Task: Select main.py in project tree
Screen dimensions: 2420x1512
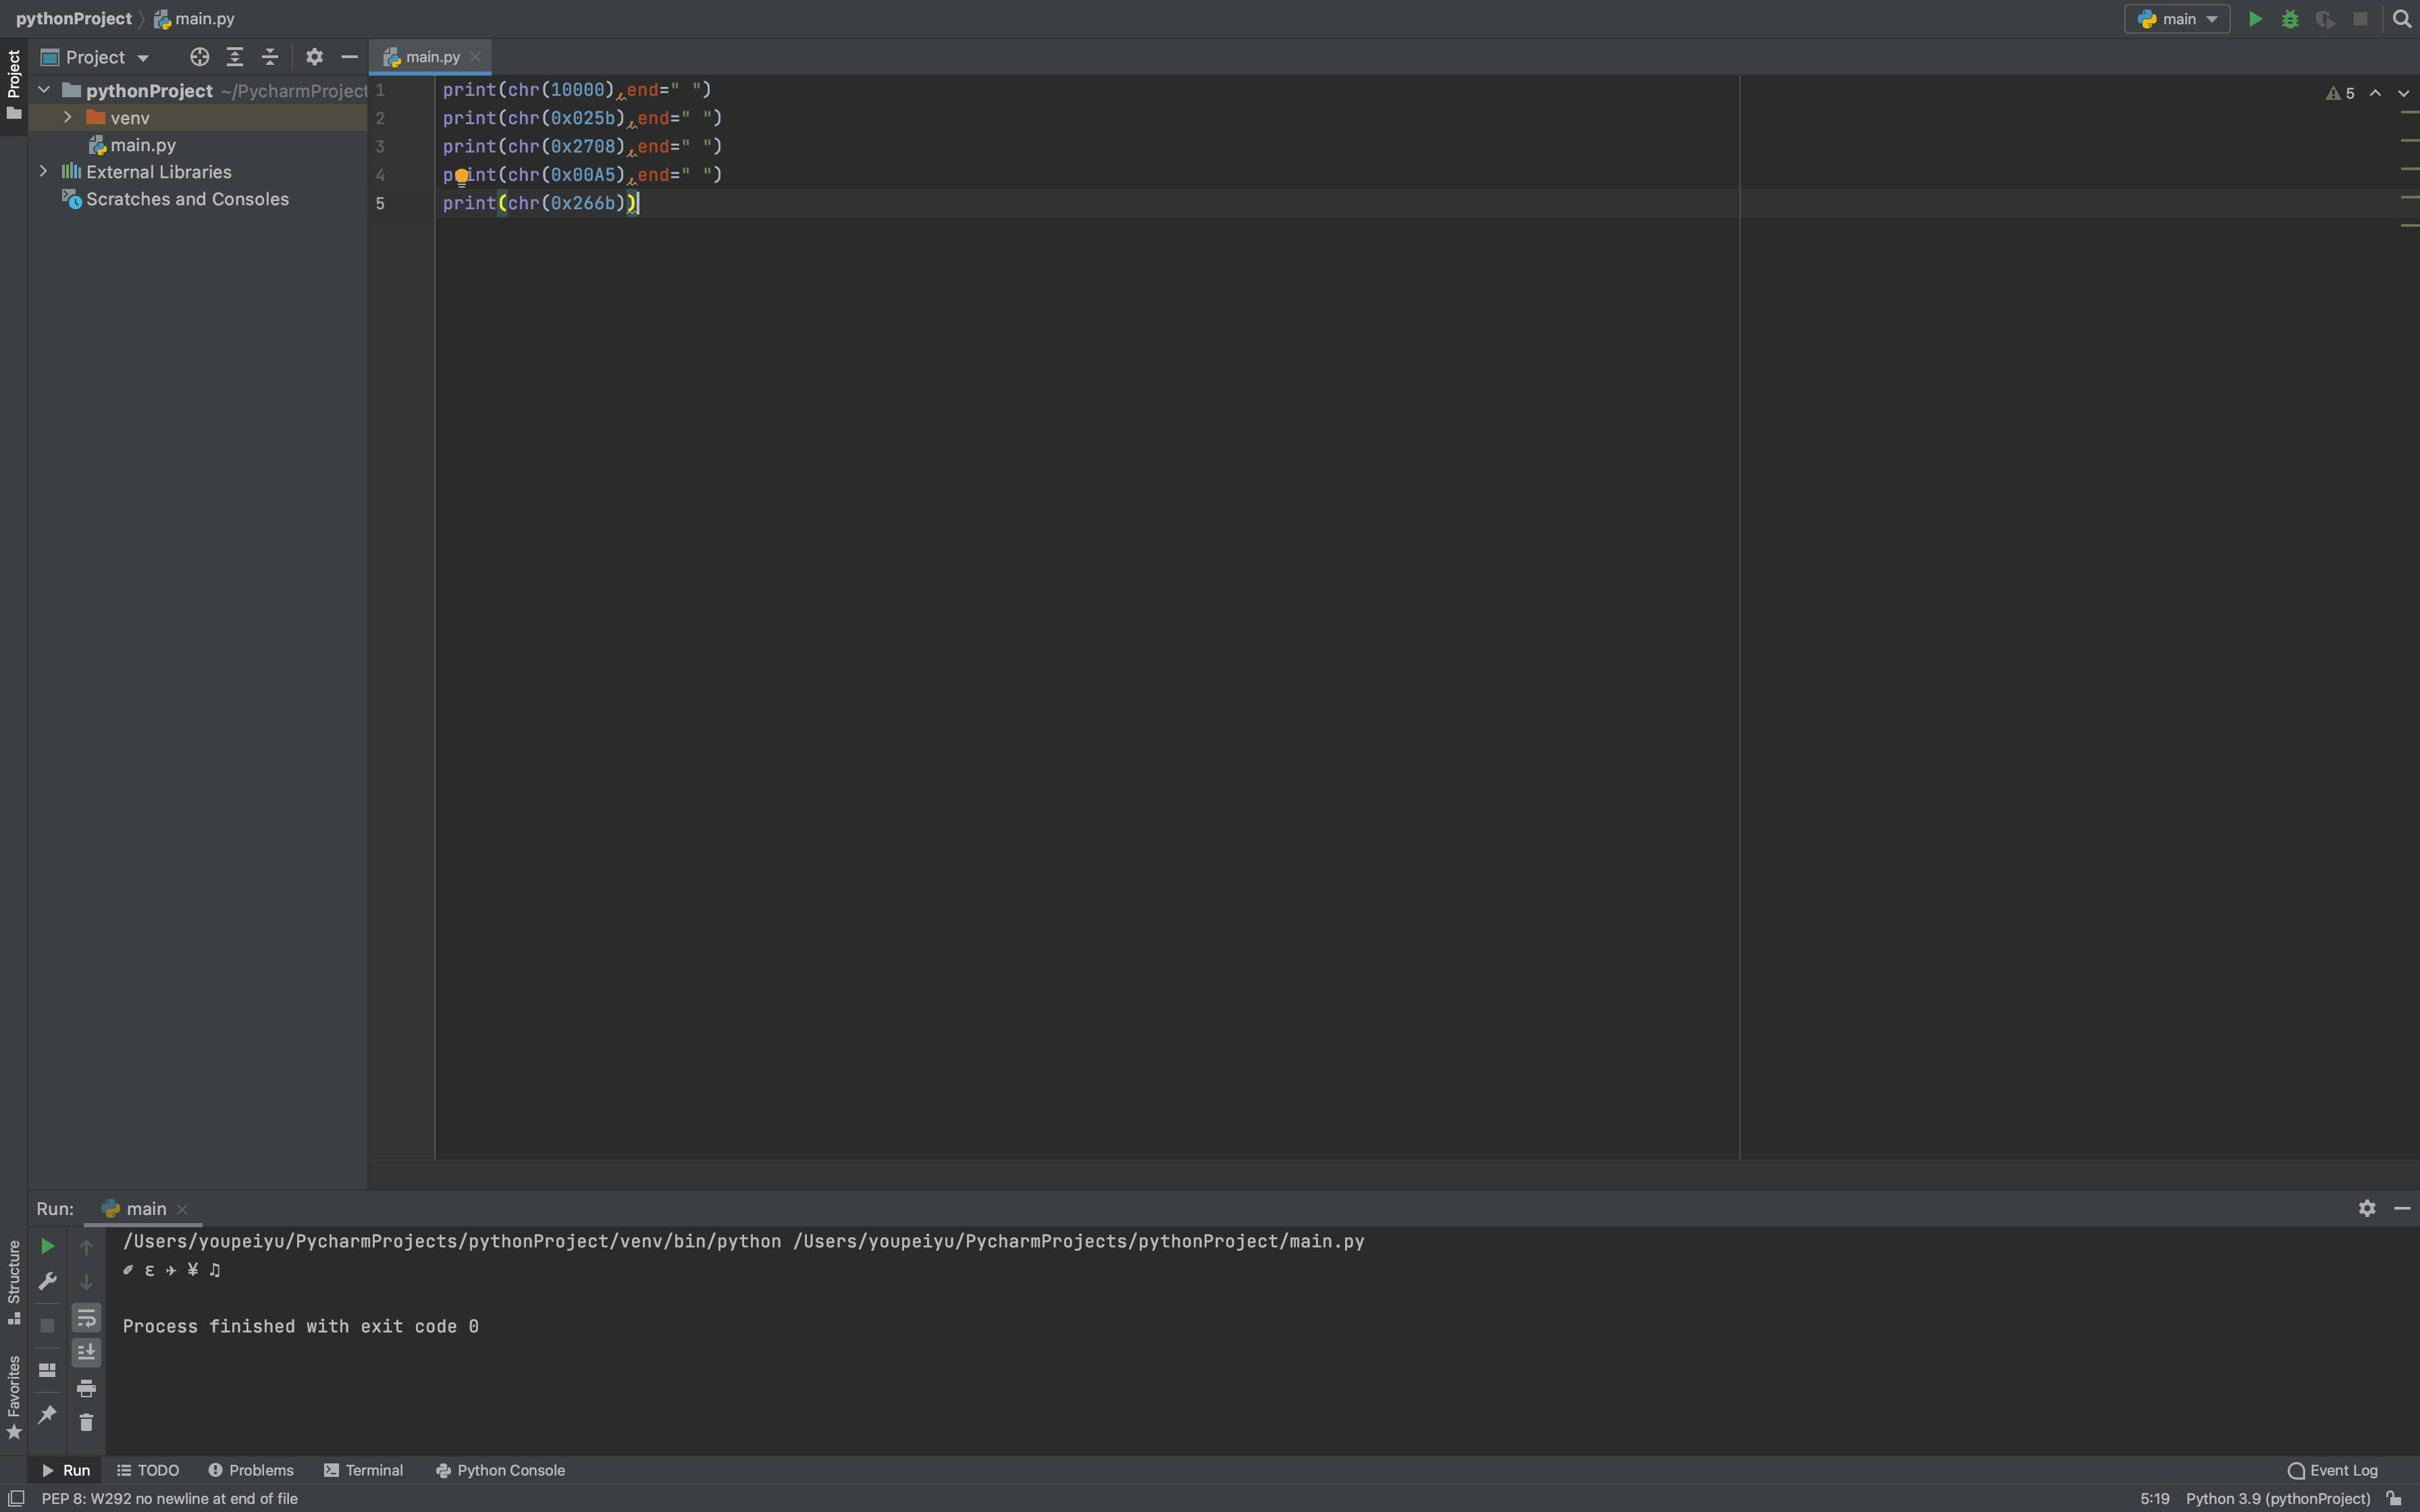Action: (x=142, y=145)
